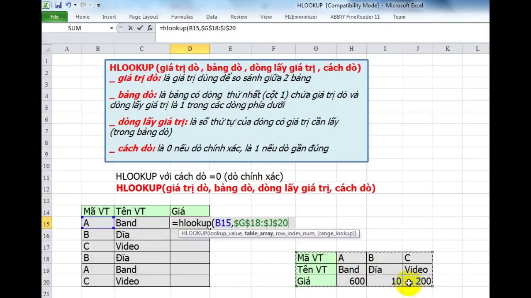The width and height of the screenshot is (531, 298).
Task: Click cell G18 'Mã VT' in lookup table
Action: pyautogui.click(x=316, y=258)
